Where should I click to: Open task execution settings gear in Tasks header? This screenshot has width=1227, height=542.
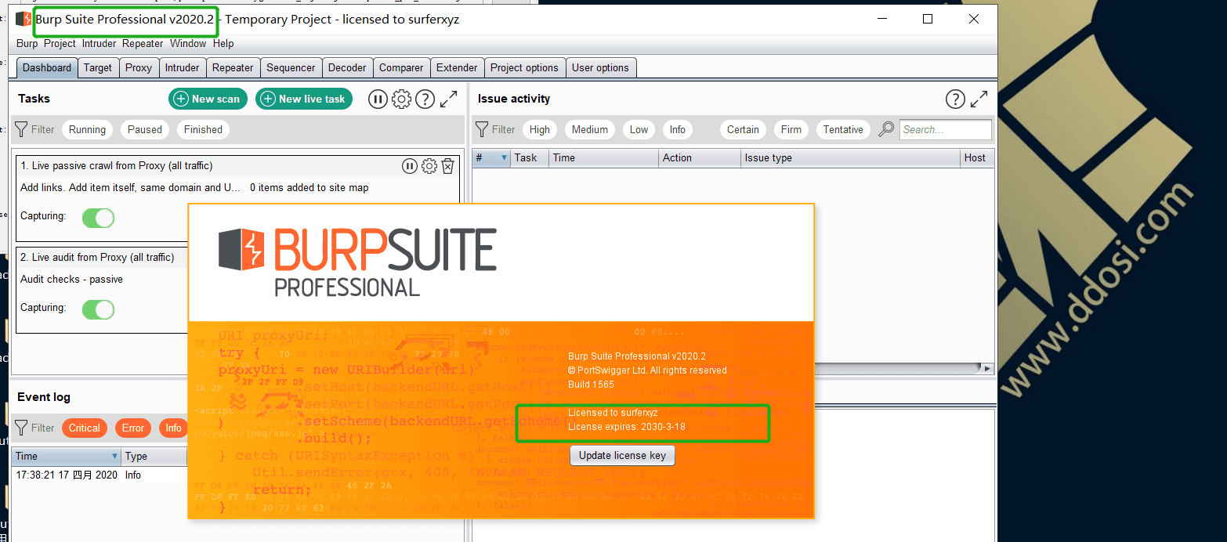(x=401, y=99)
